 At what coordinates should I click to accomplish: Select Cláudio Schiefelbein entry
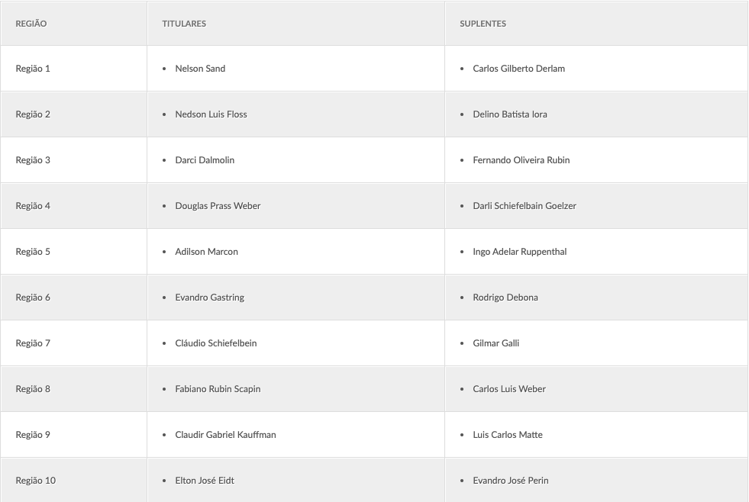[215, 343]
